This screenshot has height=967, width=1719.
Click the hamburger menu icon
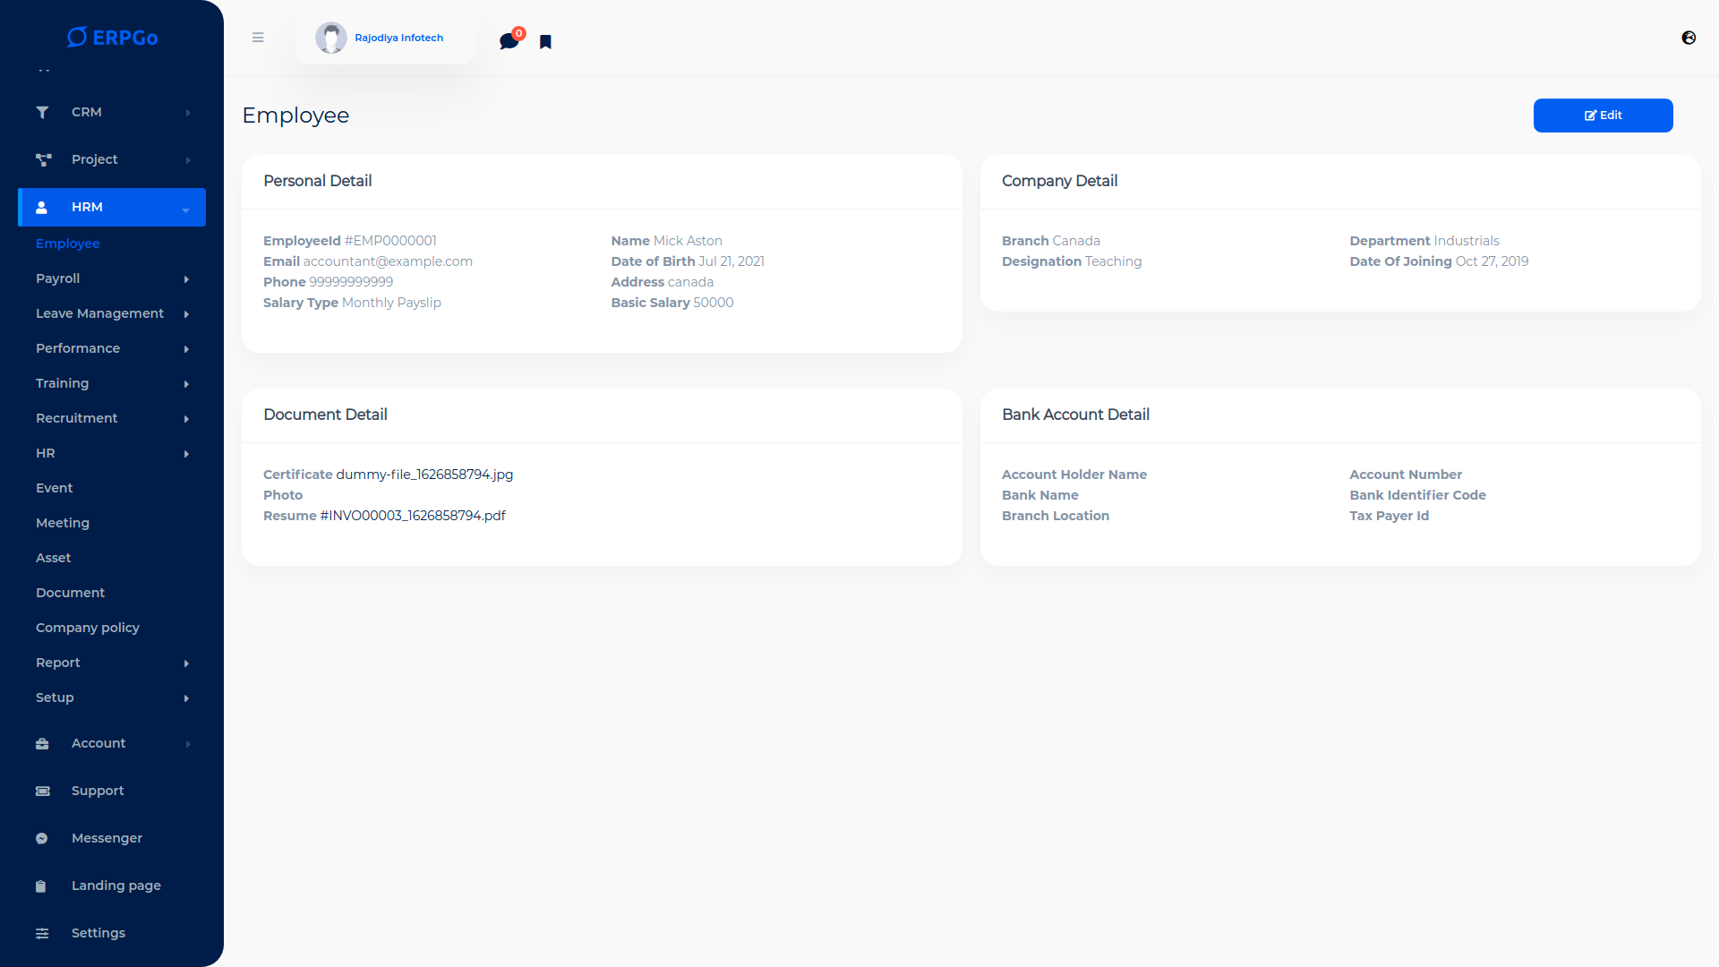(x=258, y=38)
